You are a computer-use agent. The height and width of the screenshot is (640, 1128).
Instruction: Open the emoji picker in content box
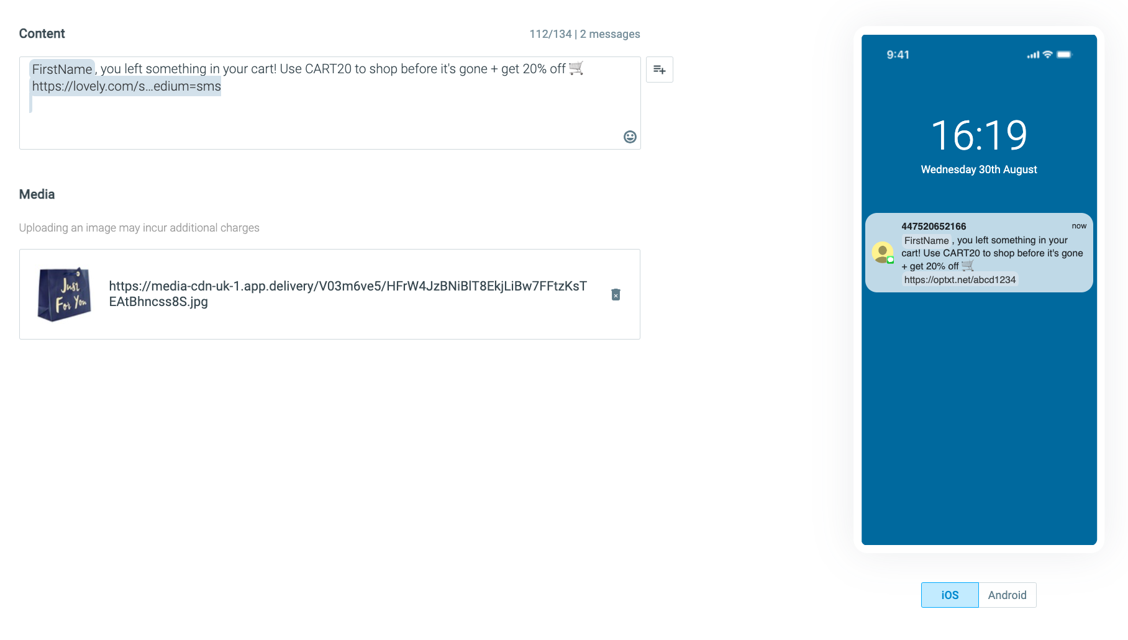[630, 137]
